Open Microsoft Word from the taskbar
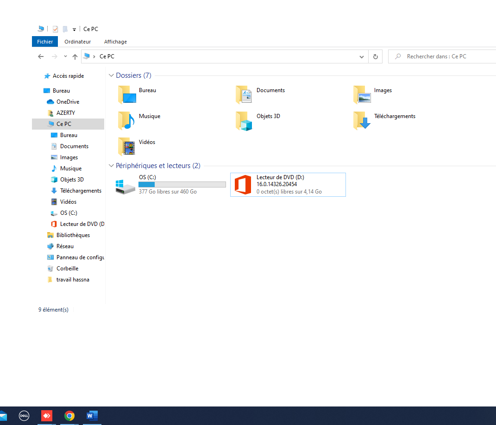The width and height of the screenshot is (496, 425). [x=92, y=416]
